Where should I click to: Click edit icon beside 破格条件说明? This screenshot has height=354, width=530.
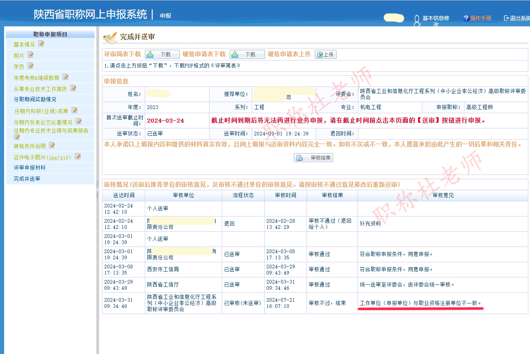(52, 145)
